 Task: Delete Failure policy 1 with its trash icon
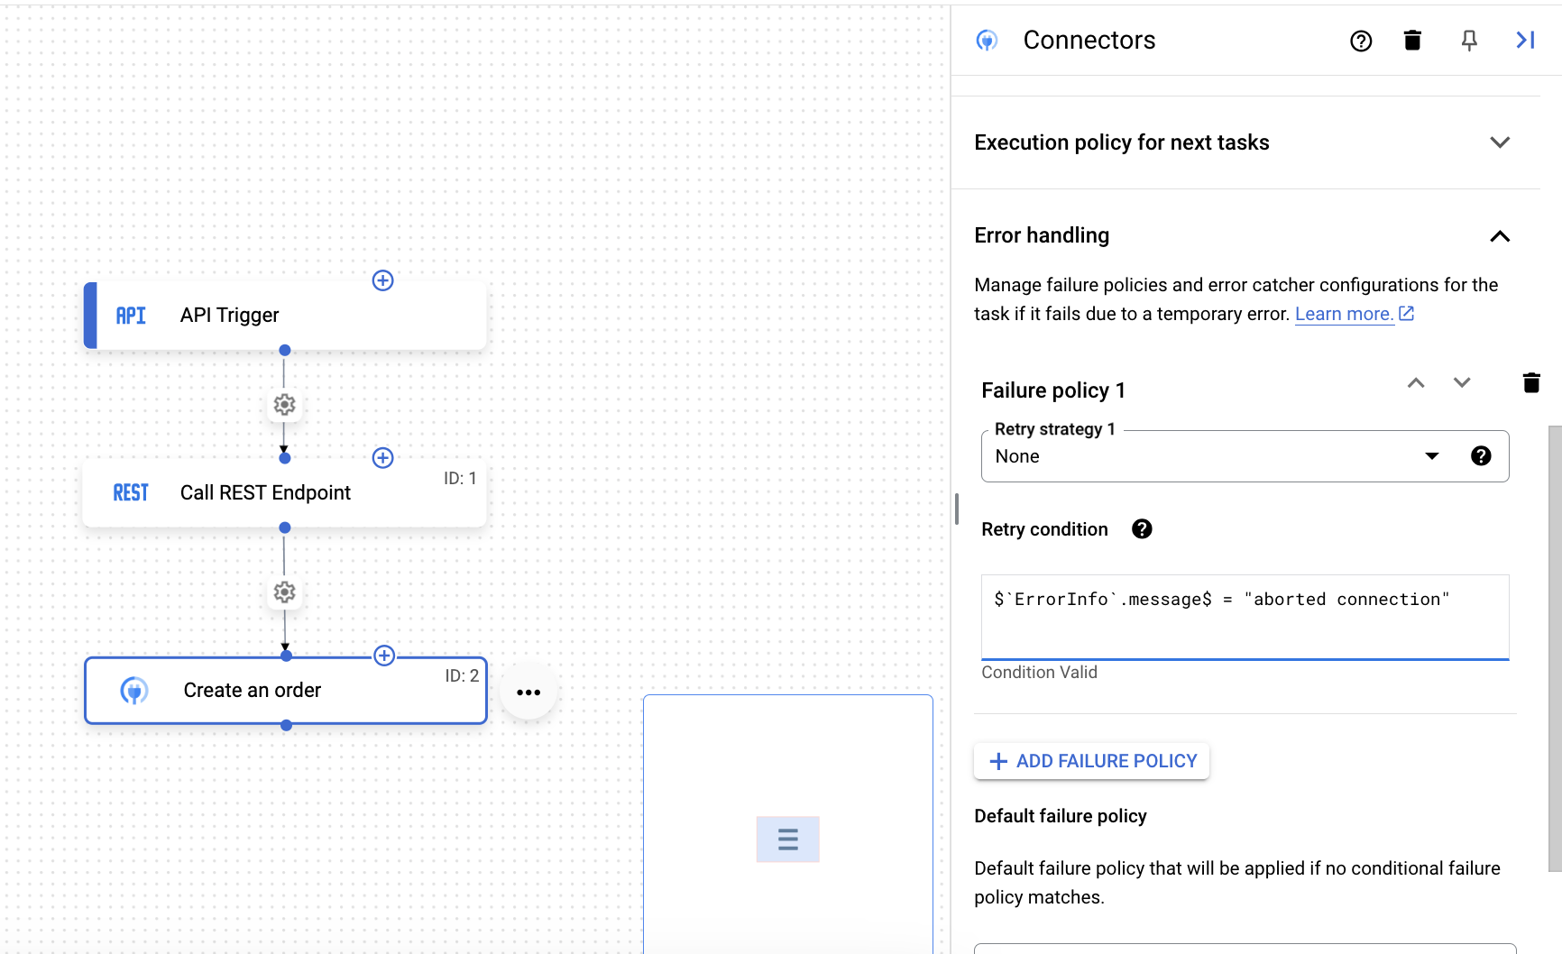[x=1530, y=382]
